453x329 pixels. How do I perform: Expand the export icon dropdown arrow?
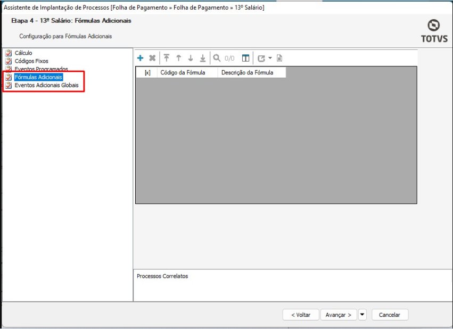click(270, 58)
